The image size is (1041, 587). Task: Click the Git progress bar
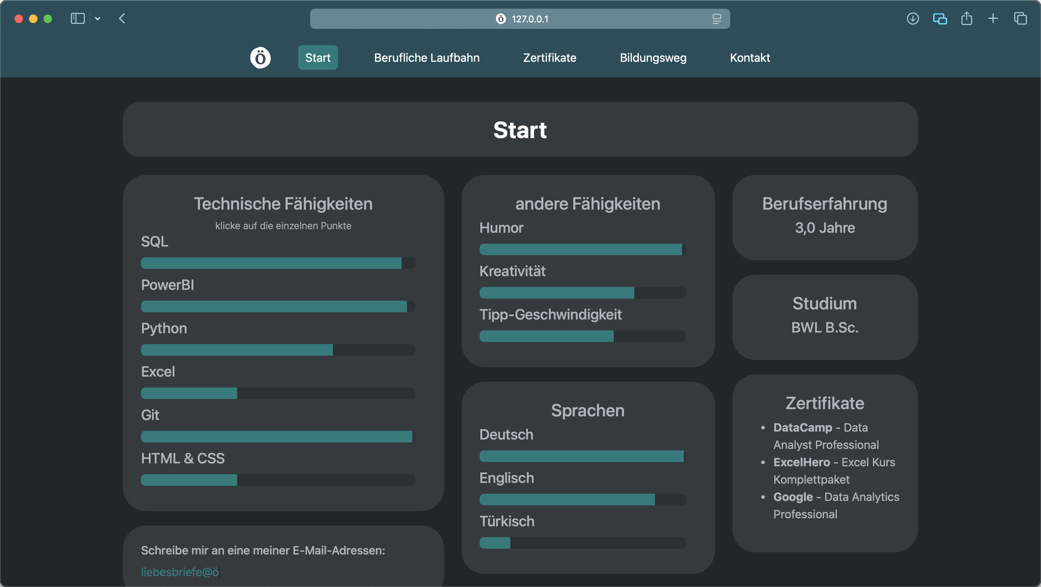click(x=278, y=437)
